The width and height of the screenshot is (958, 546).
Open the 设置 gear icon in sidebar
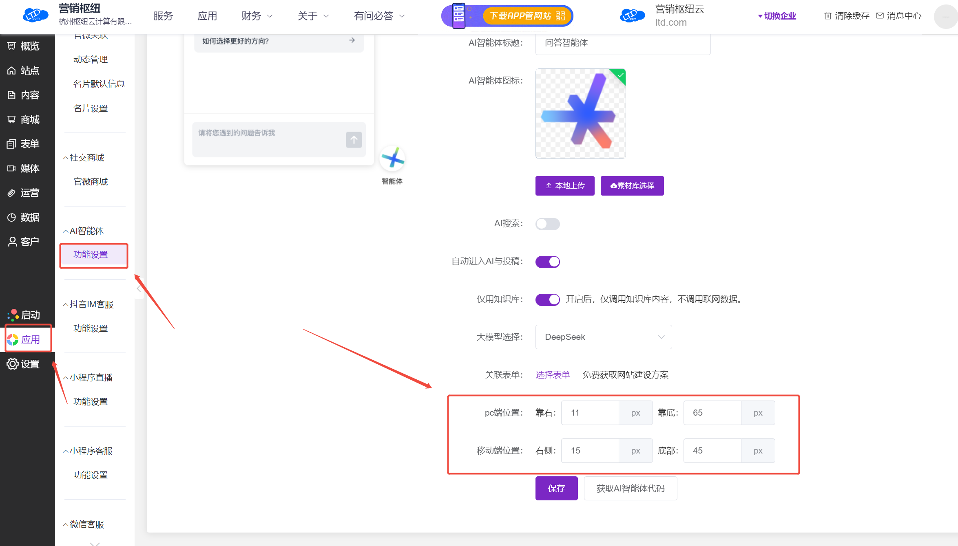13,364
